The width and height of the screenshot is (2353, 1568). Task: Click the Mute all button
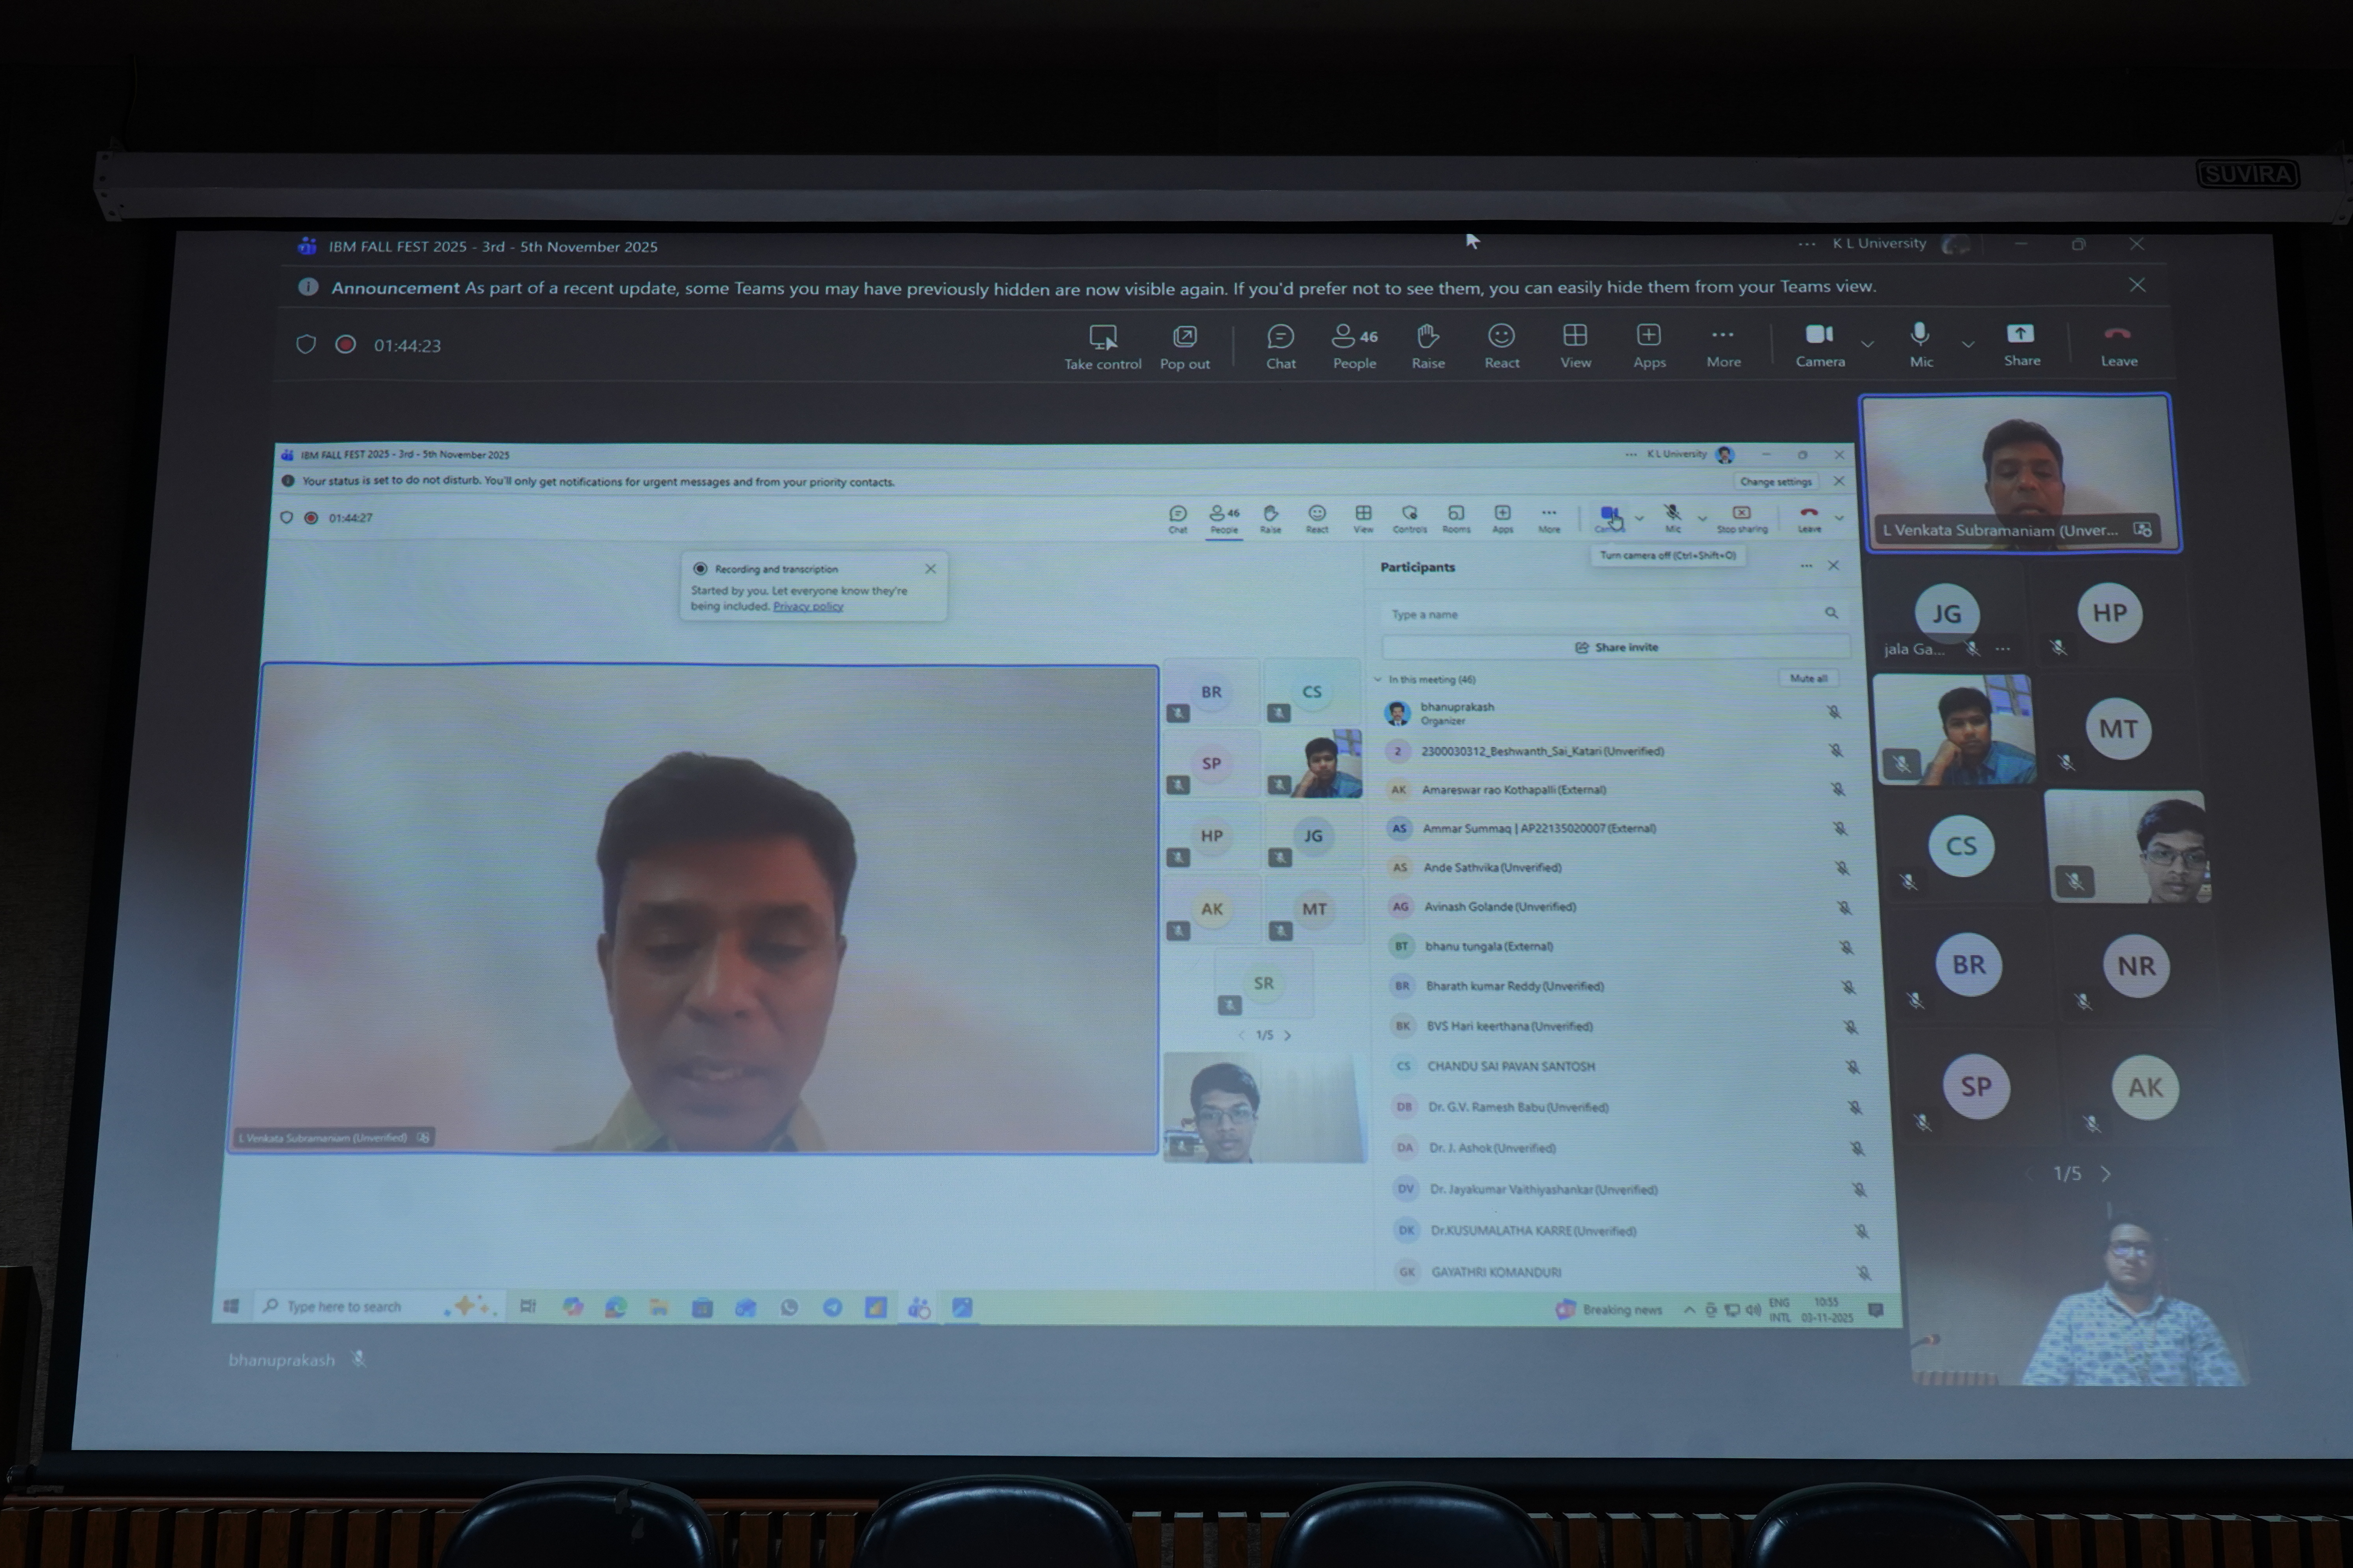[x=1808, y=678]
